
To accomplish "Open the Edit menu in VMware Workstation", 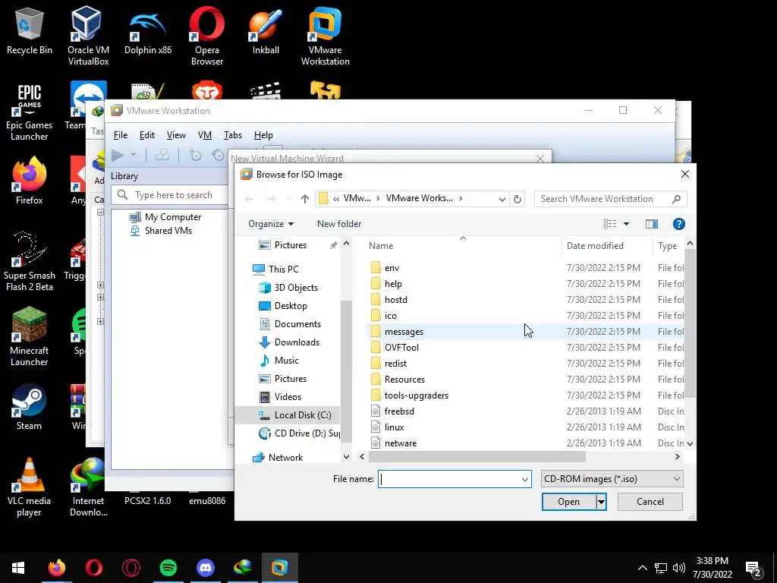I will click(x=146, y=135).
